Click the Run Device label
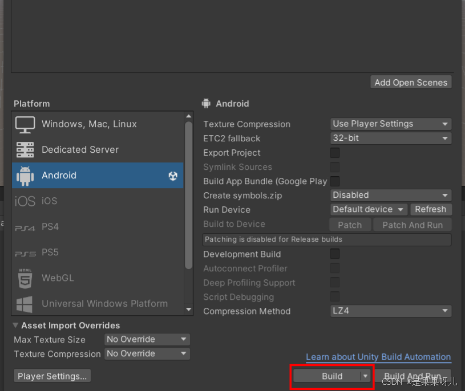The image size is (465, 391). (227, 210)
